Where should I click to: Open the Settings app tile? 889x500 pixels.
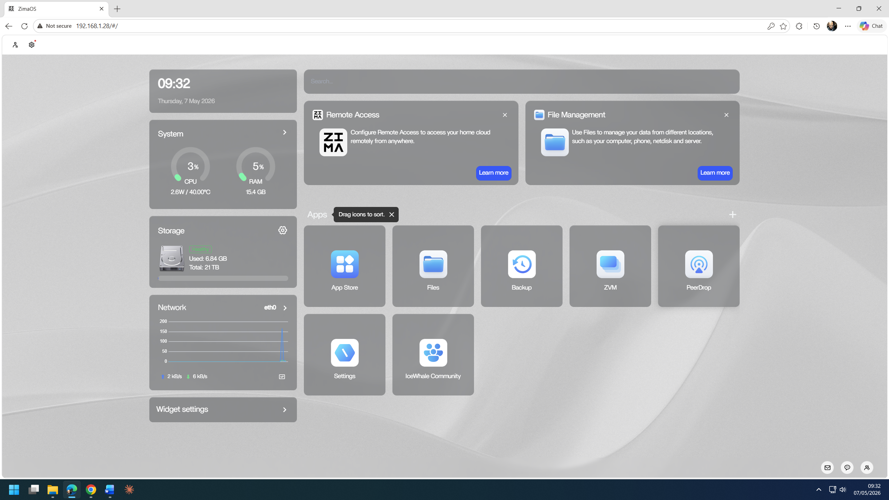[344, 355]
